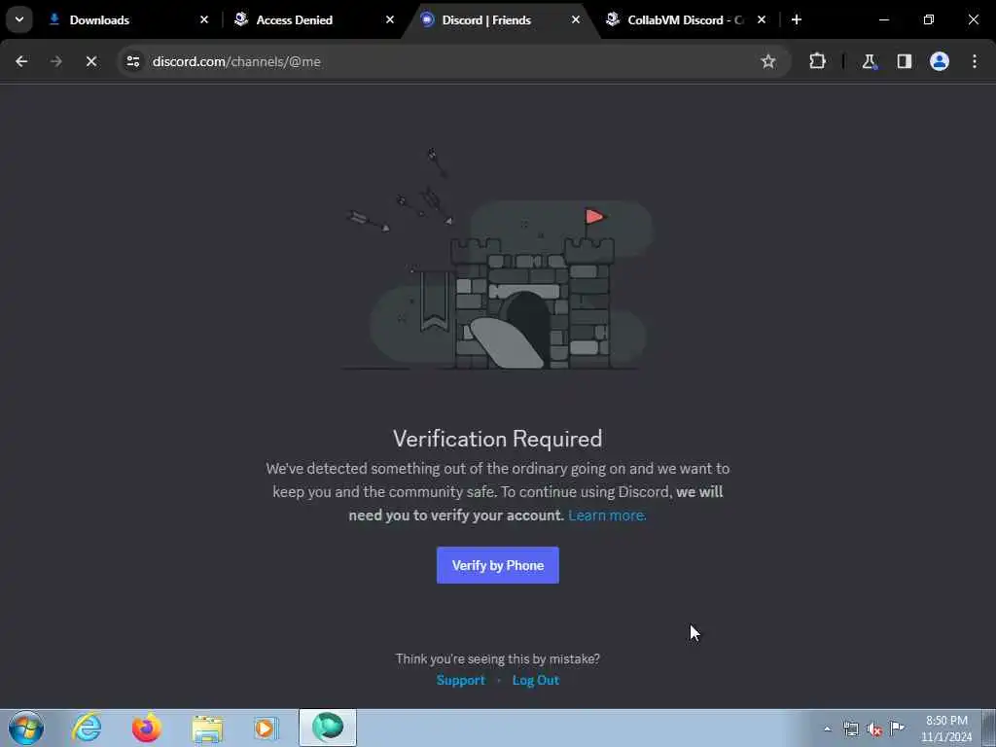Go forward with the forward arrow

click(56, 61)
